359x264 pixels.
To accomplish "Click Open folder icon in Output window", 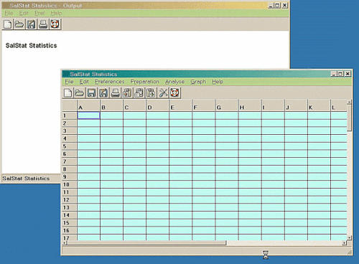I will tap(19, 24).
